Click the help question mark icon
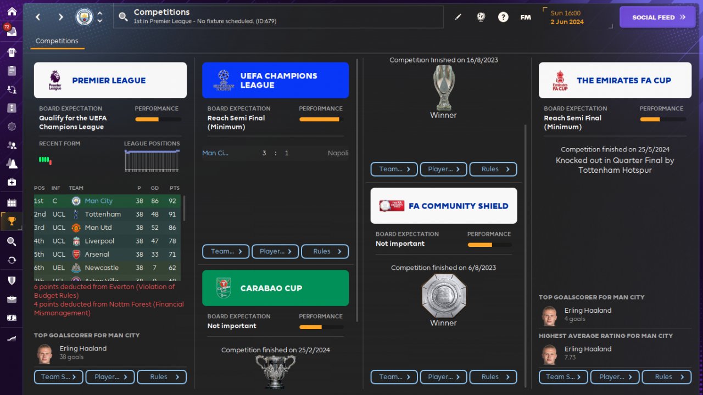Image resolution: width=703 pixels, height=395 pixels. [x=503, y=17]
